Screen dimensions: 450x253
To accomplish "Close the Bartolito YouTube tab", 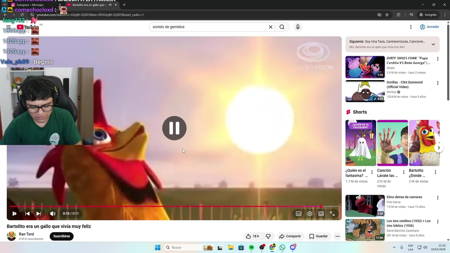I will click(x=116, y=5).
